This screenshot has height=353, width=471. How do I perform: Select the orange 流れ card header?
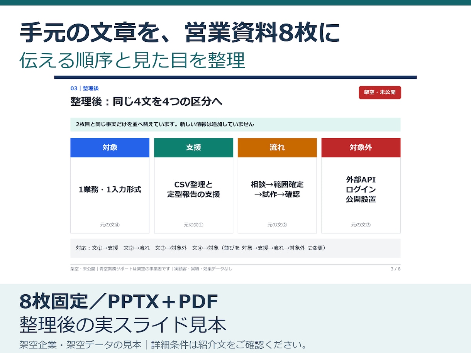277,147
